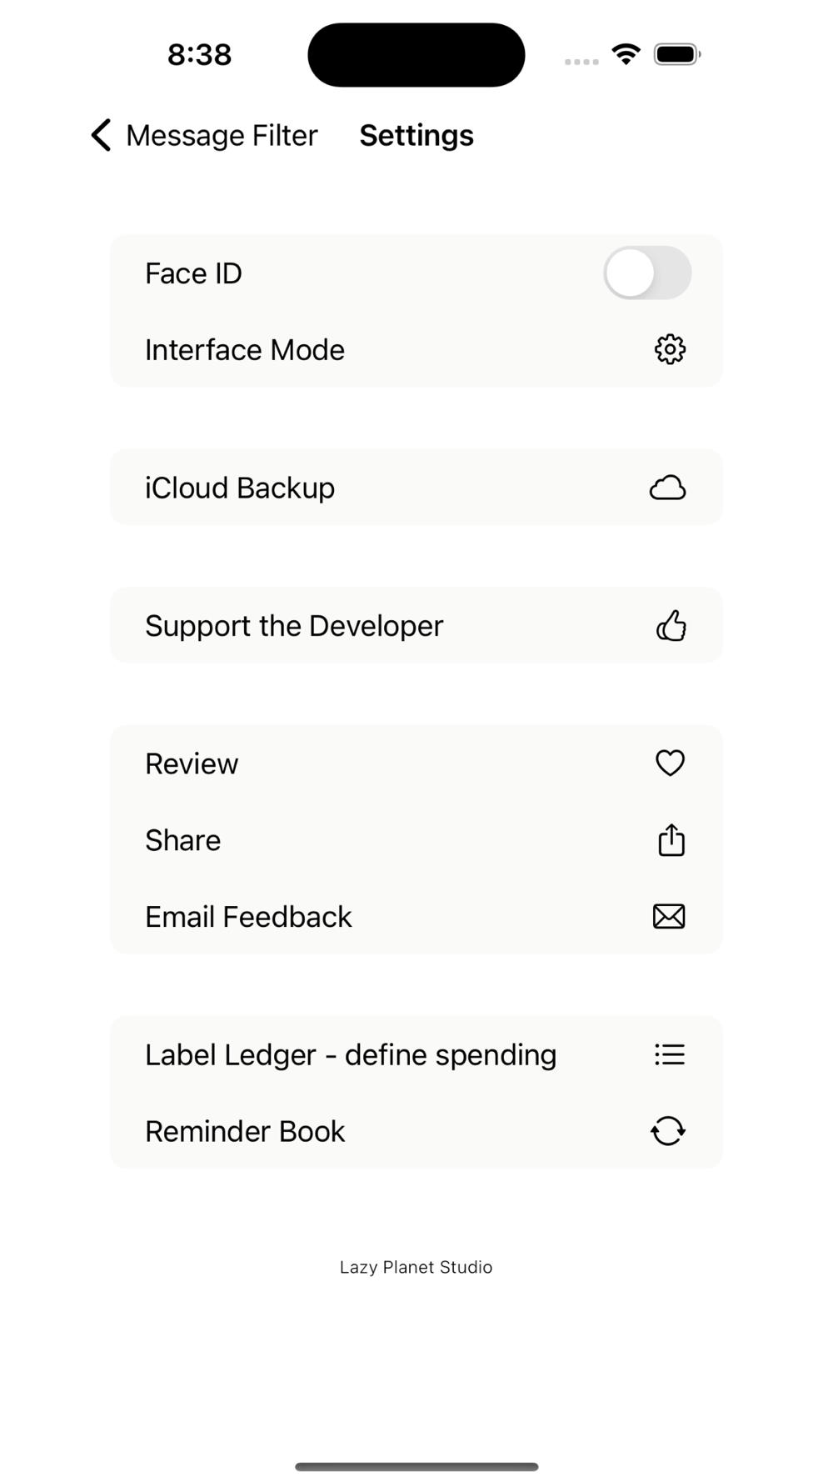Tap the Review heart icon

tap(670, 763)
